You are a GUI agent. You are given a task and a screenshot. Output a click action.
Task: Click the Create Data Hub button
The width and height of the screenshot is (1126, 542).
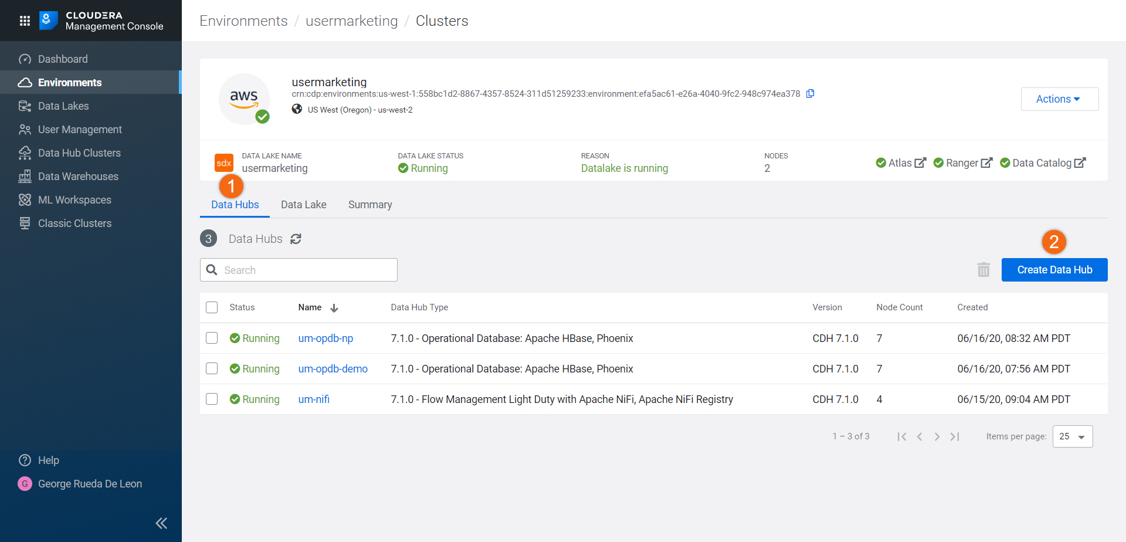coord(1054,270)
